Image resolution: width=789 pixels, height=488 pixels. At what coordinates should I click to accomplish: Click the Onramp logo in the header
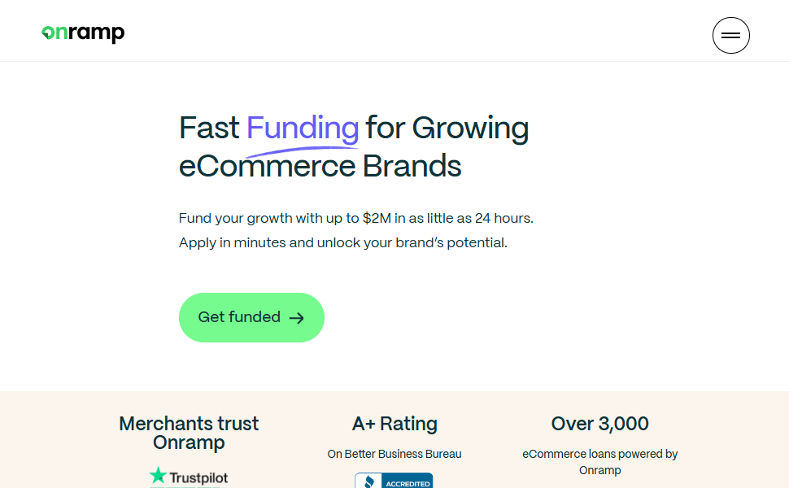click(x=82, y=33)
